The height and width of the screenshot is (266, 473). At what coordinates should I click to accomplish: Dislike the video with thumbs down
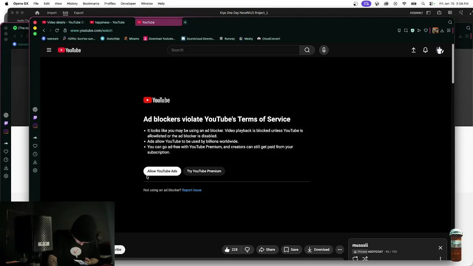247,249
